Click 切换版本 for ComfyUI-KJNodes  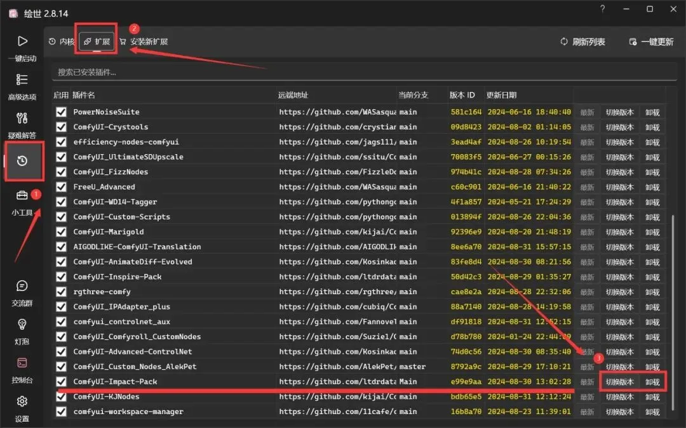(x=619, y=396)
